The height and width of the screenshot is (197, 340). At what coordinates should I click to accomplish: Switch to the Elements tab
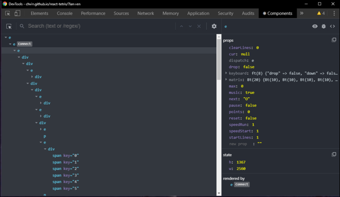coord(39,13)
